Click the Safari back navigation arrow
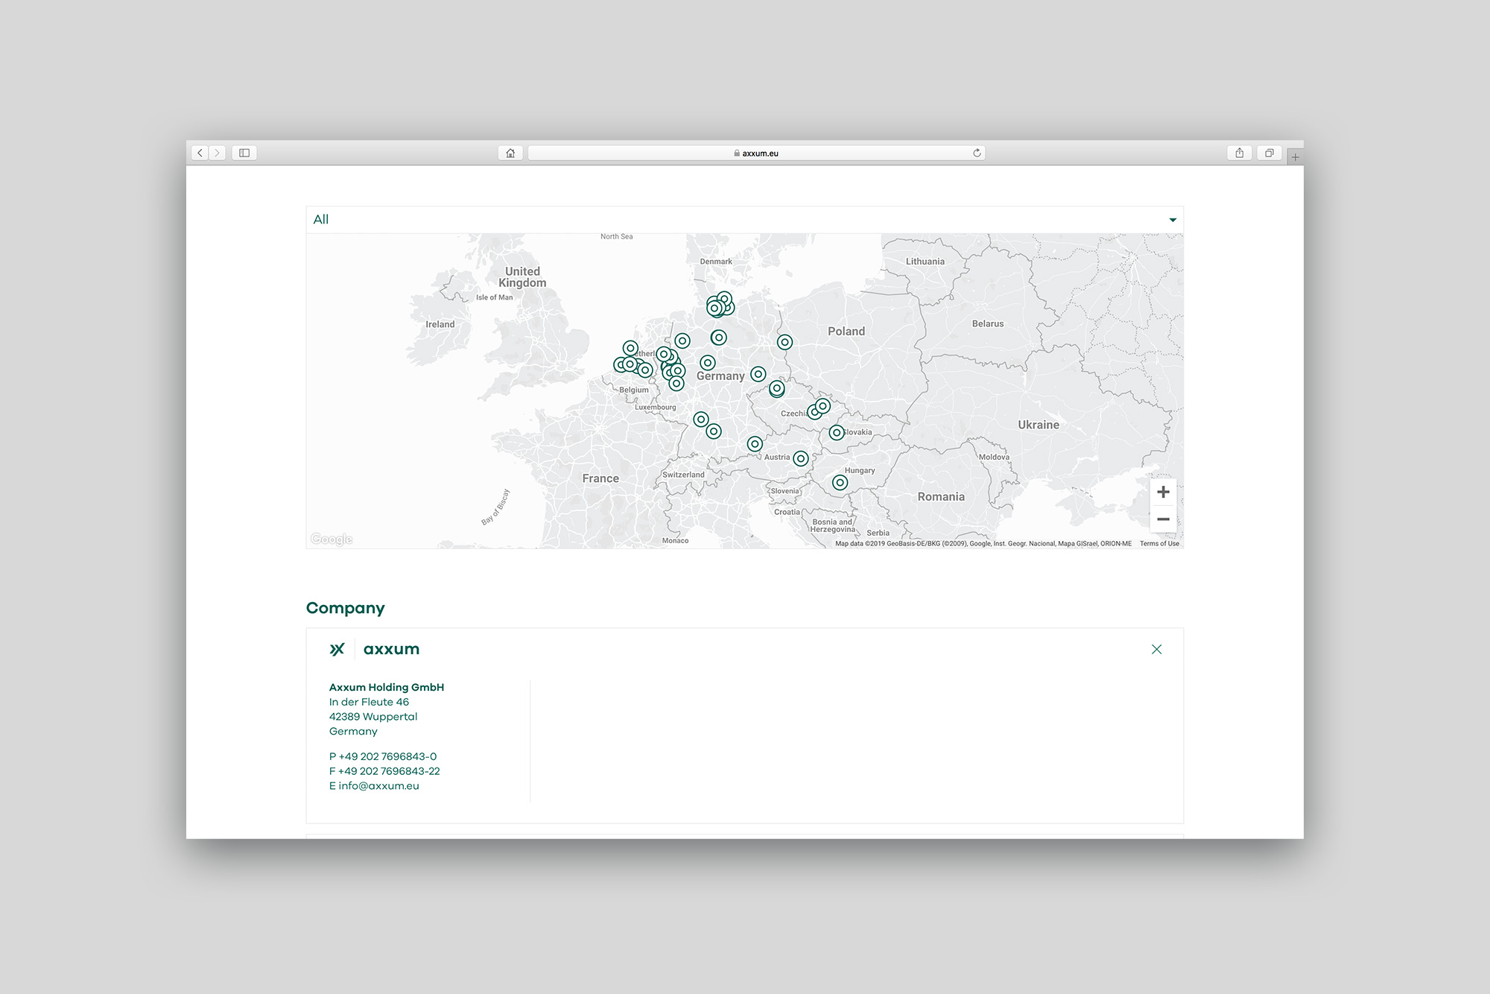The image size is (1490, 994). [200, 153]
